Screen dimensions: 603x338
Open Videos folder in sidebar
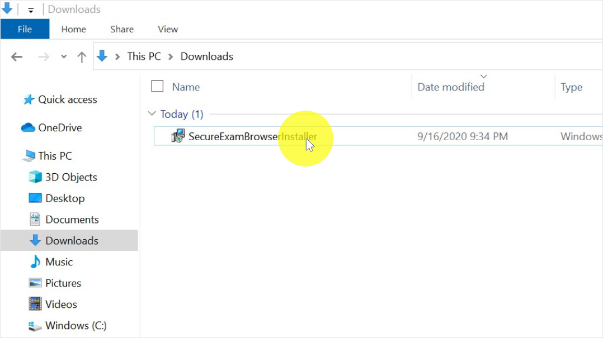(61, 304)
